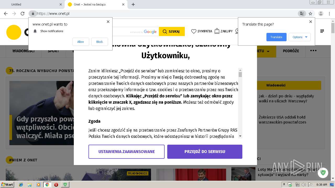Click the consent text scrollbar down arrow

pos(240,136)
